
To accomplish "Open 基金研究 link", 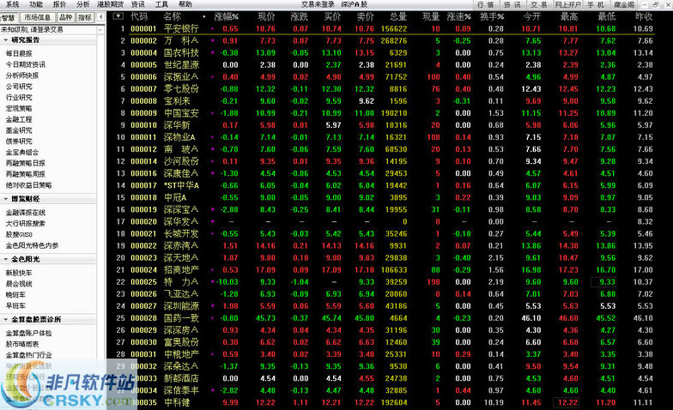I will [19, 130].
